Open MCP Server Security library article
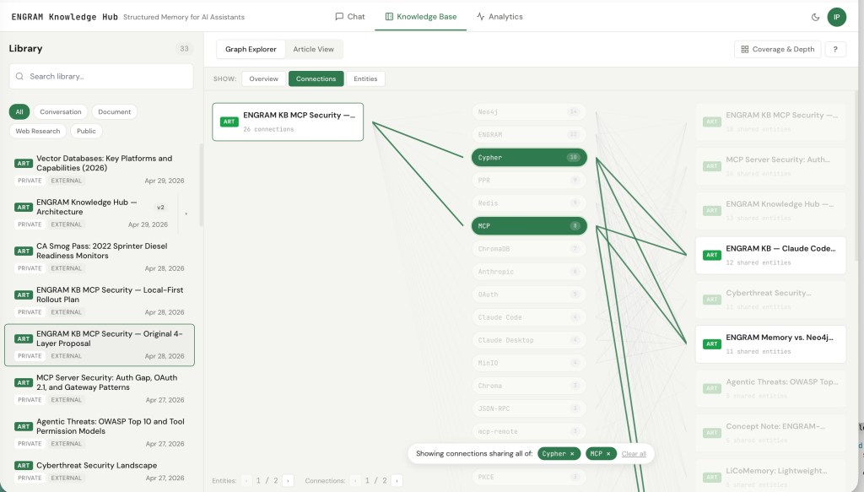The image size is (864, 492). [100, 388]
